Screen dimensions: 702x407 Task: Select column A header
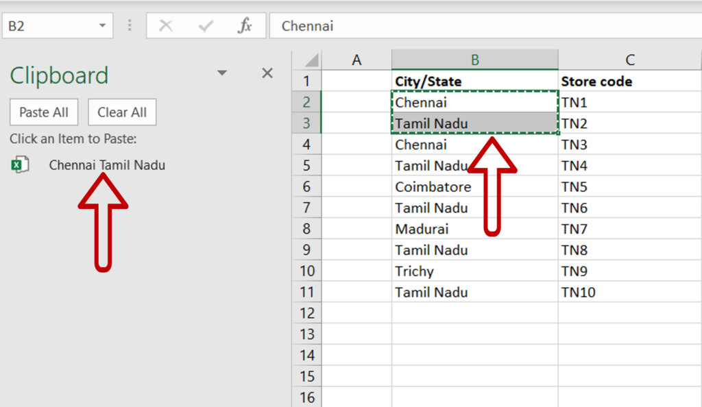coord(356,60)
